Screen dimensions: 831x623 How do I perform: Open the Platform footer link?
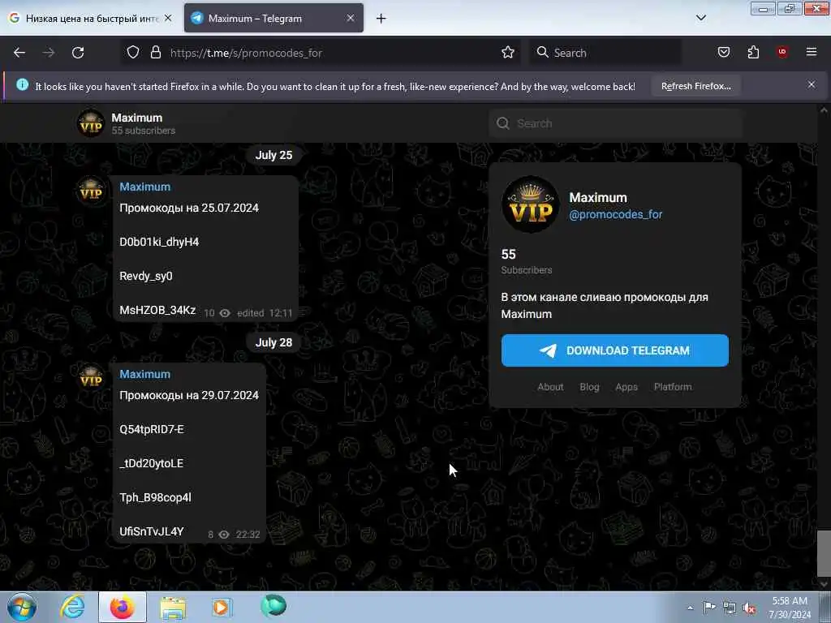coord(673,387)
